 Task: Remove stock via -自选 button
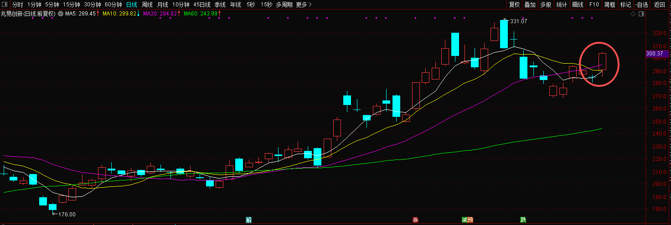[x=642, y=5]
